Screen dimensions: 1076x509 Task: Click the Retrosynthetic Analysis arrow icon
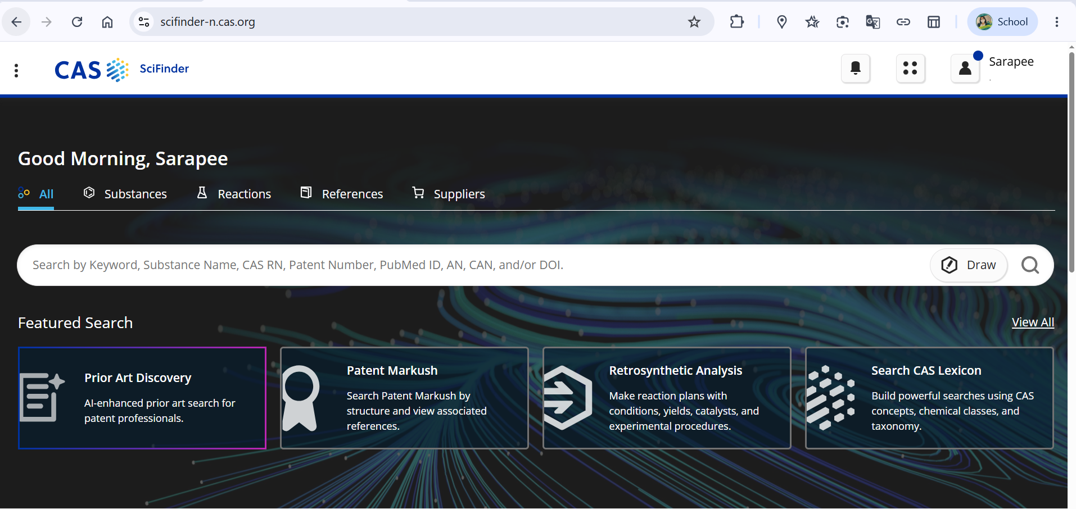pos(568,398)
